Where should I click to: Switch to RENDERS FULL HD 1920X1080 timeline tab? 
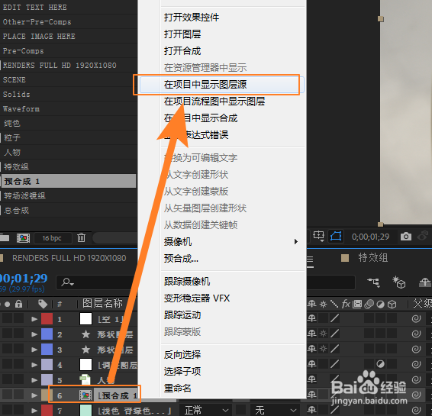[x=69, y=258]
